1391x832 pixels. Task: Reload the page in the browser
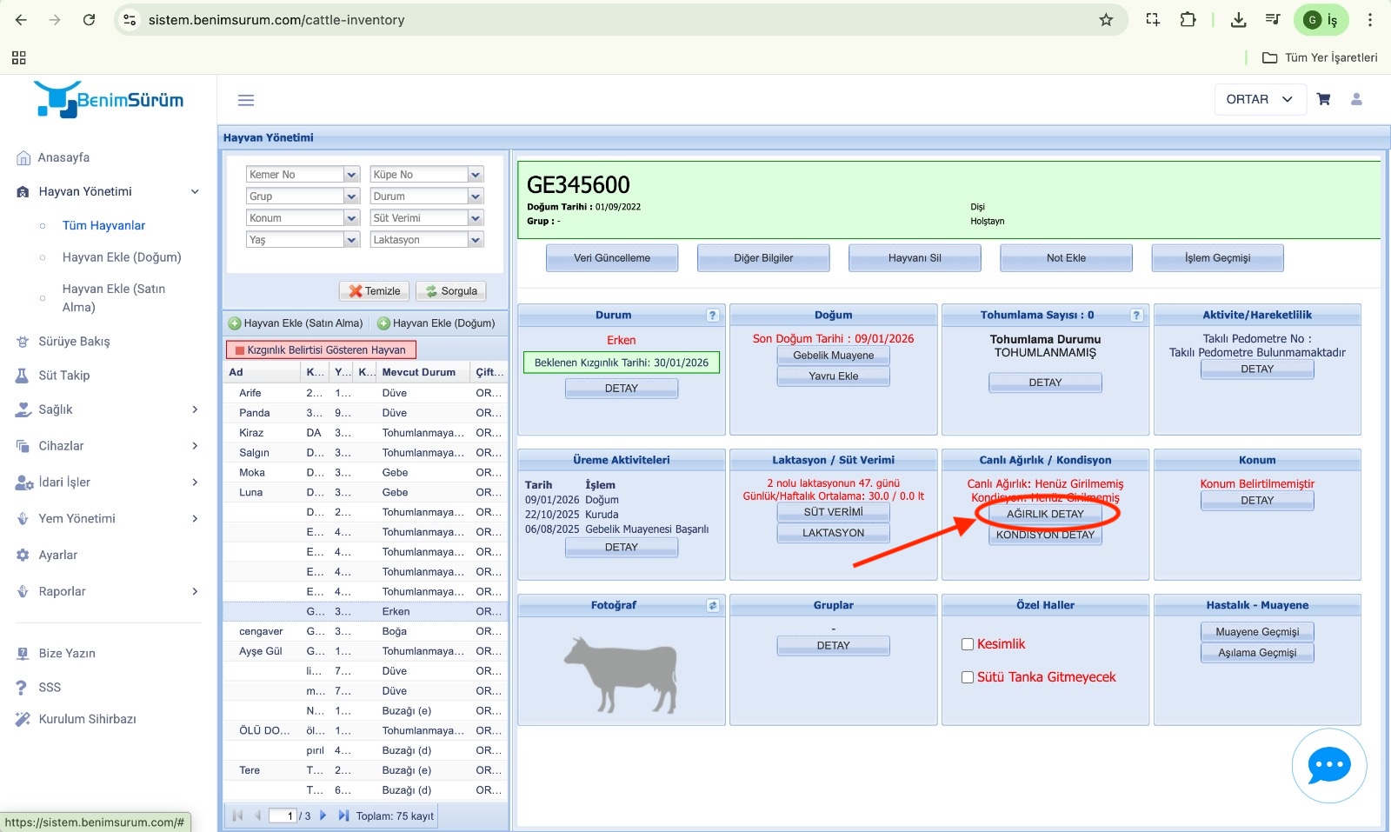89,19
